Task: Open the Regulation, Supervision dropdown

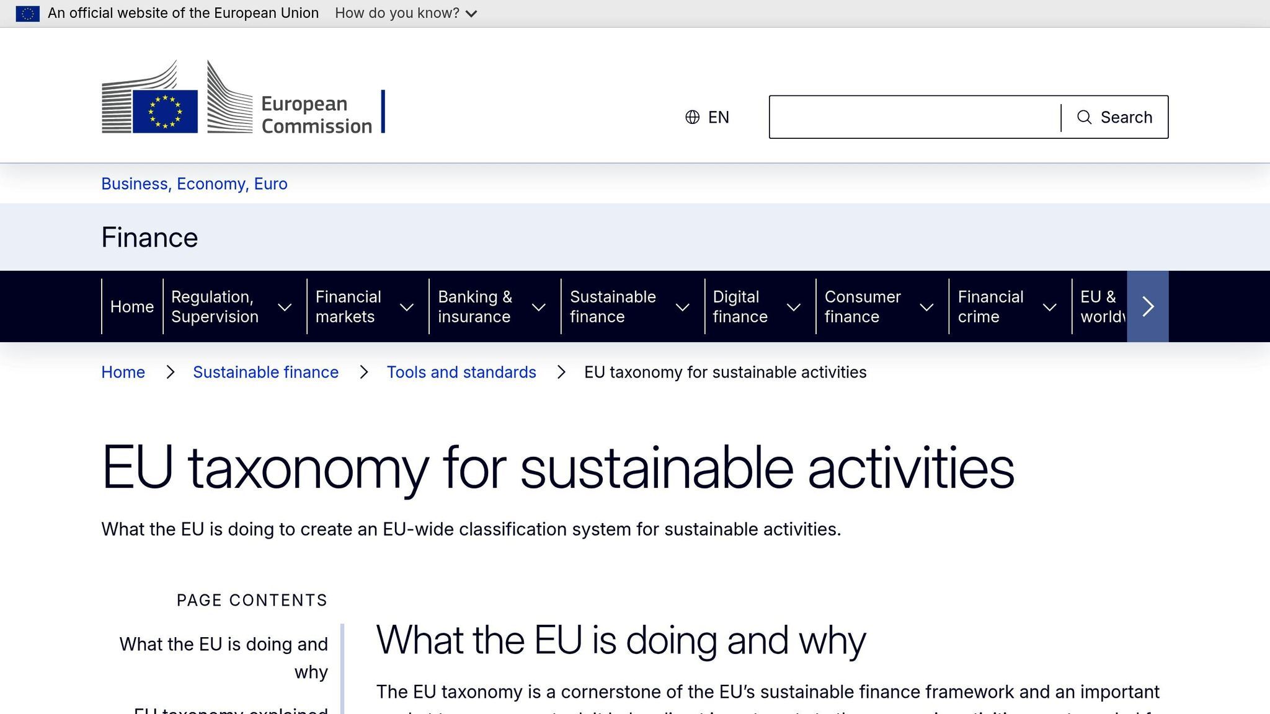Action: (285, 307)
